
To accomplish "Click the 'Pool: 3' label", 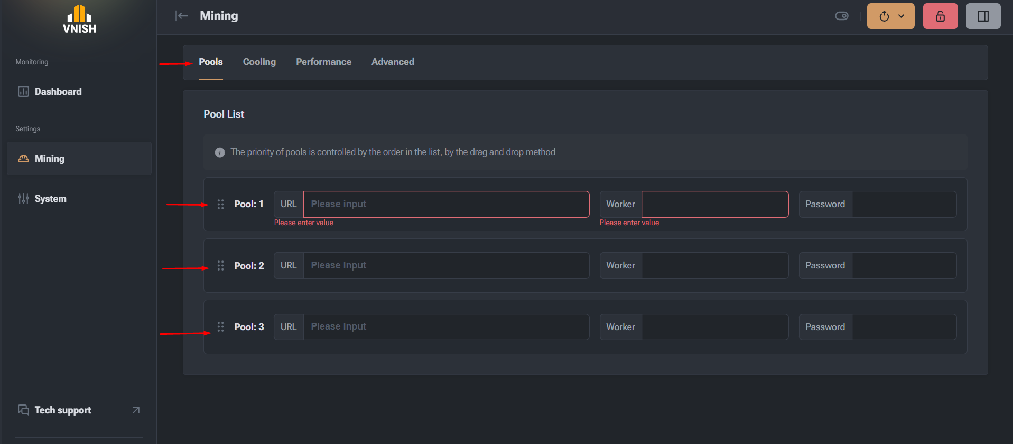I will tap(249, 327).
